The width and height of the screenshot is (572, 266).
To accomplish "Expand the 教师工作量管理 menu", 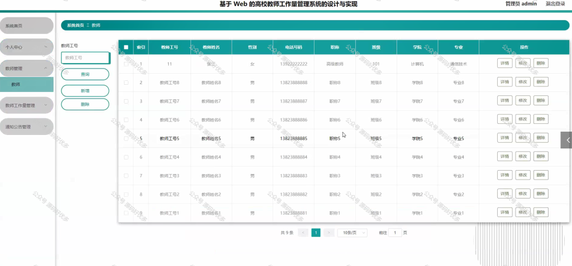I will point(27,105).
